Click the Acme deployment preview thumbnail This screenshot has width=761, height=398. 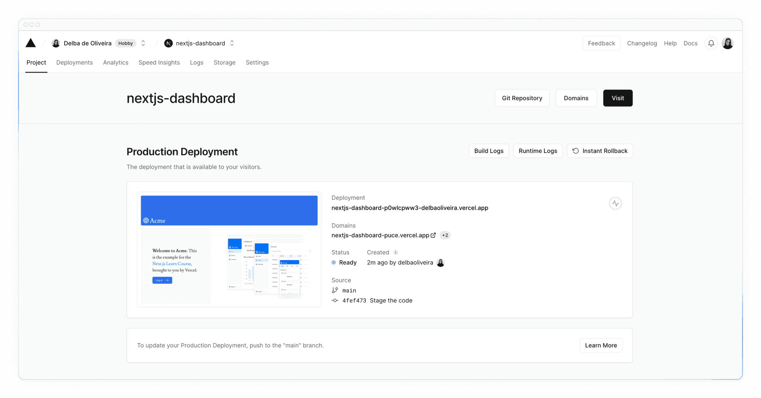coord(229,249)
